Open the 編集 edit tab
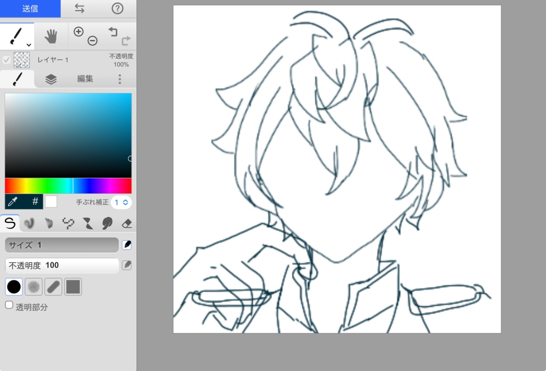 (x=85, y=79)
